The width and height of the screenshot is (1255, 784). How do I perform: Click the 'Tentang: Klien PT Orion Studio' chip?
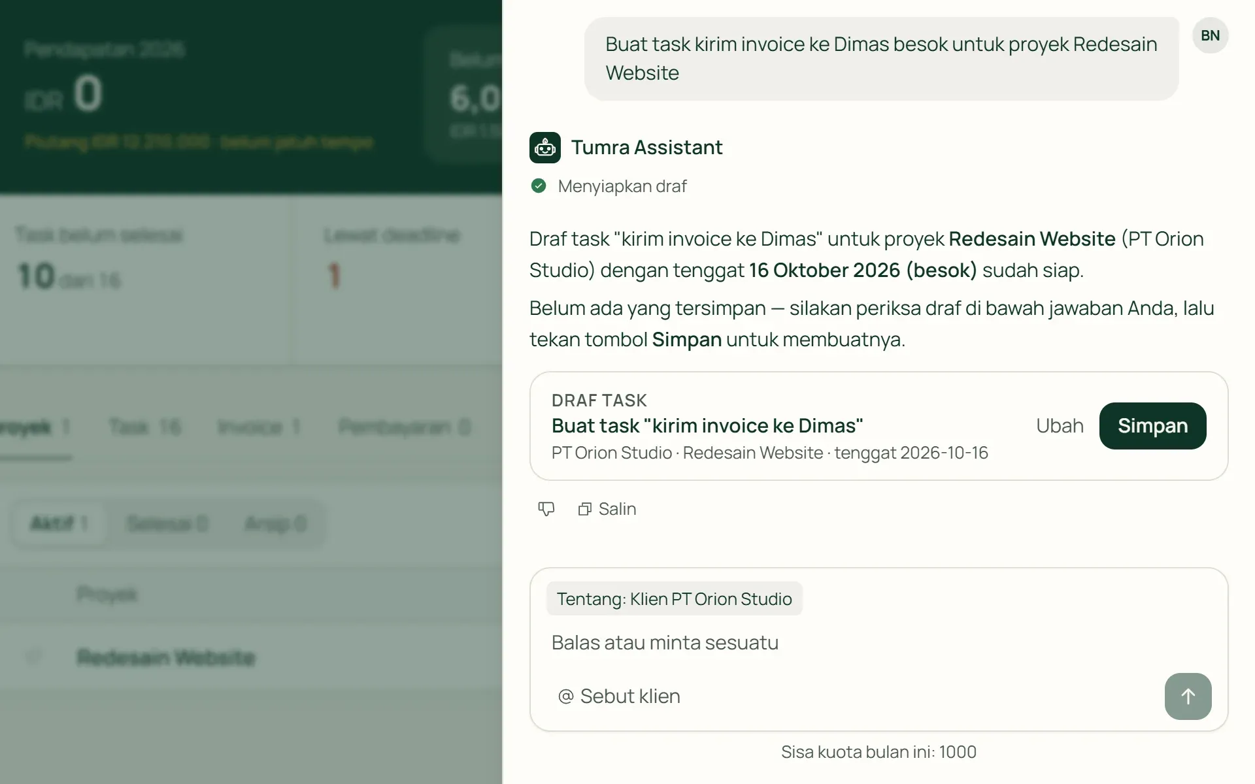pos(674,598)
